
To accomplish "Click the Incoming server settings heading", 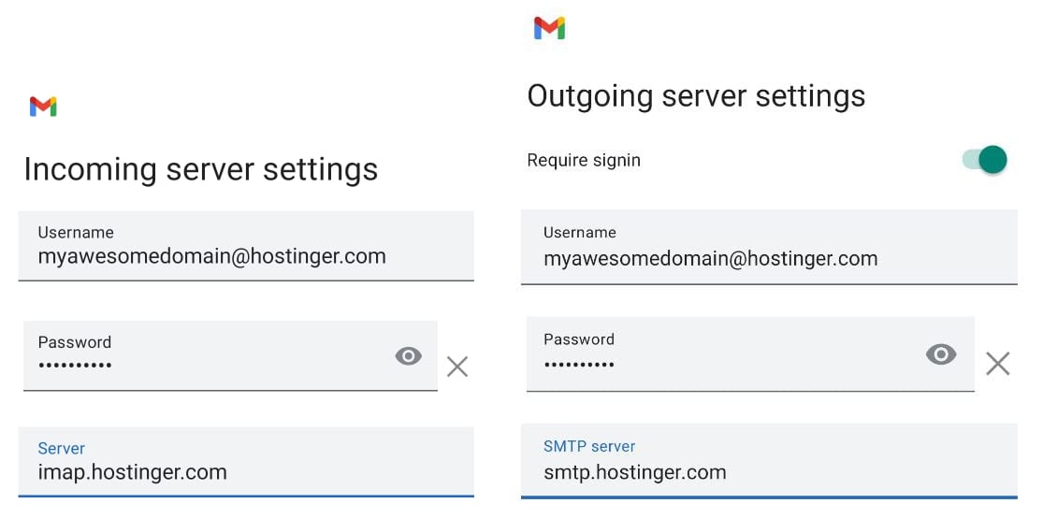I will (x=201, y=169).
